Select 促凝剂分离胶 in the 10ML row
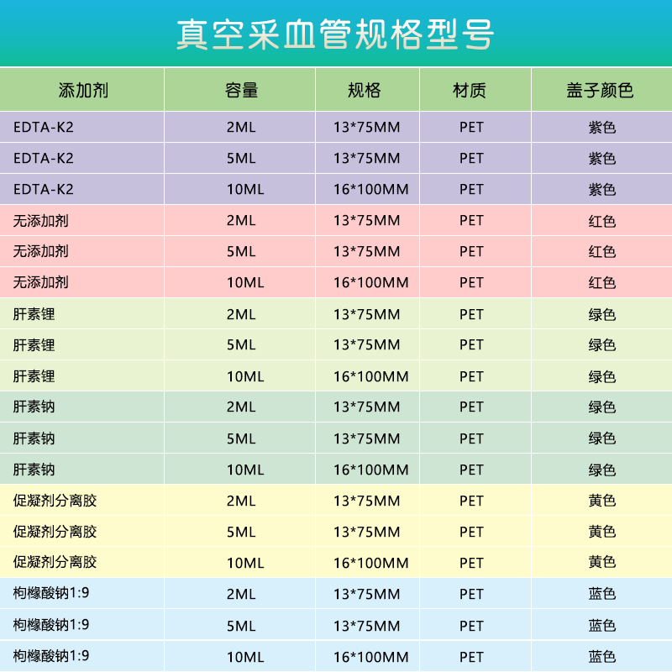The width and height of the screenshot is (672, 672). tap(55, 562)
